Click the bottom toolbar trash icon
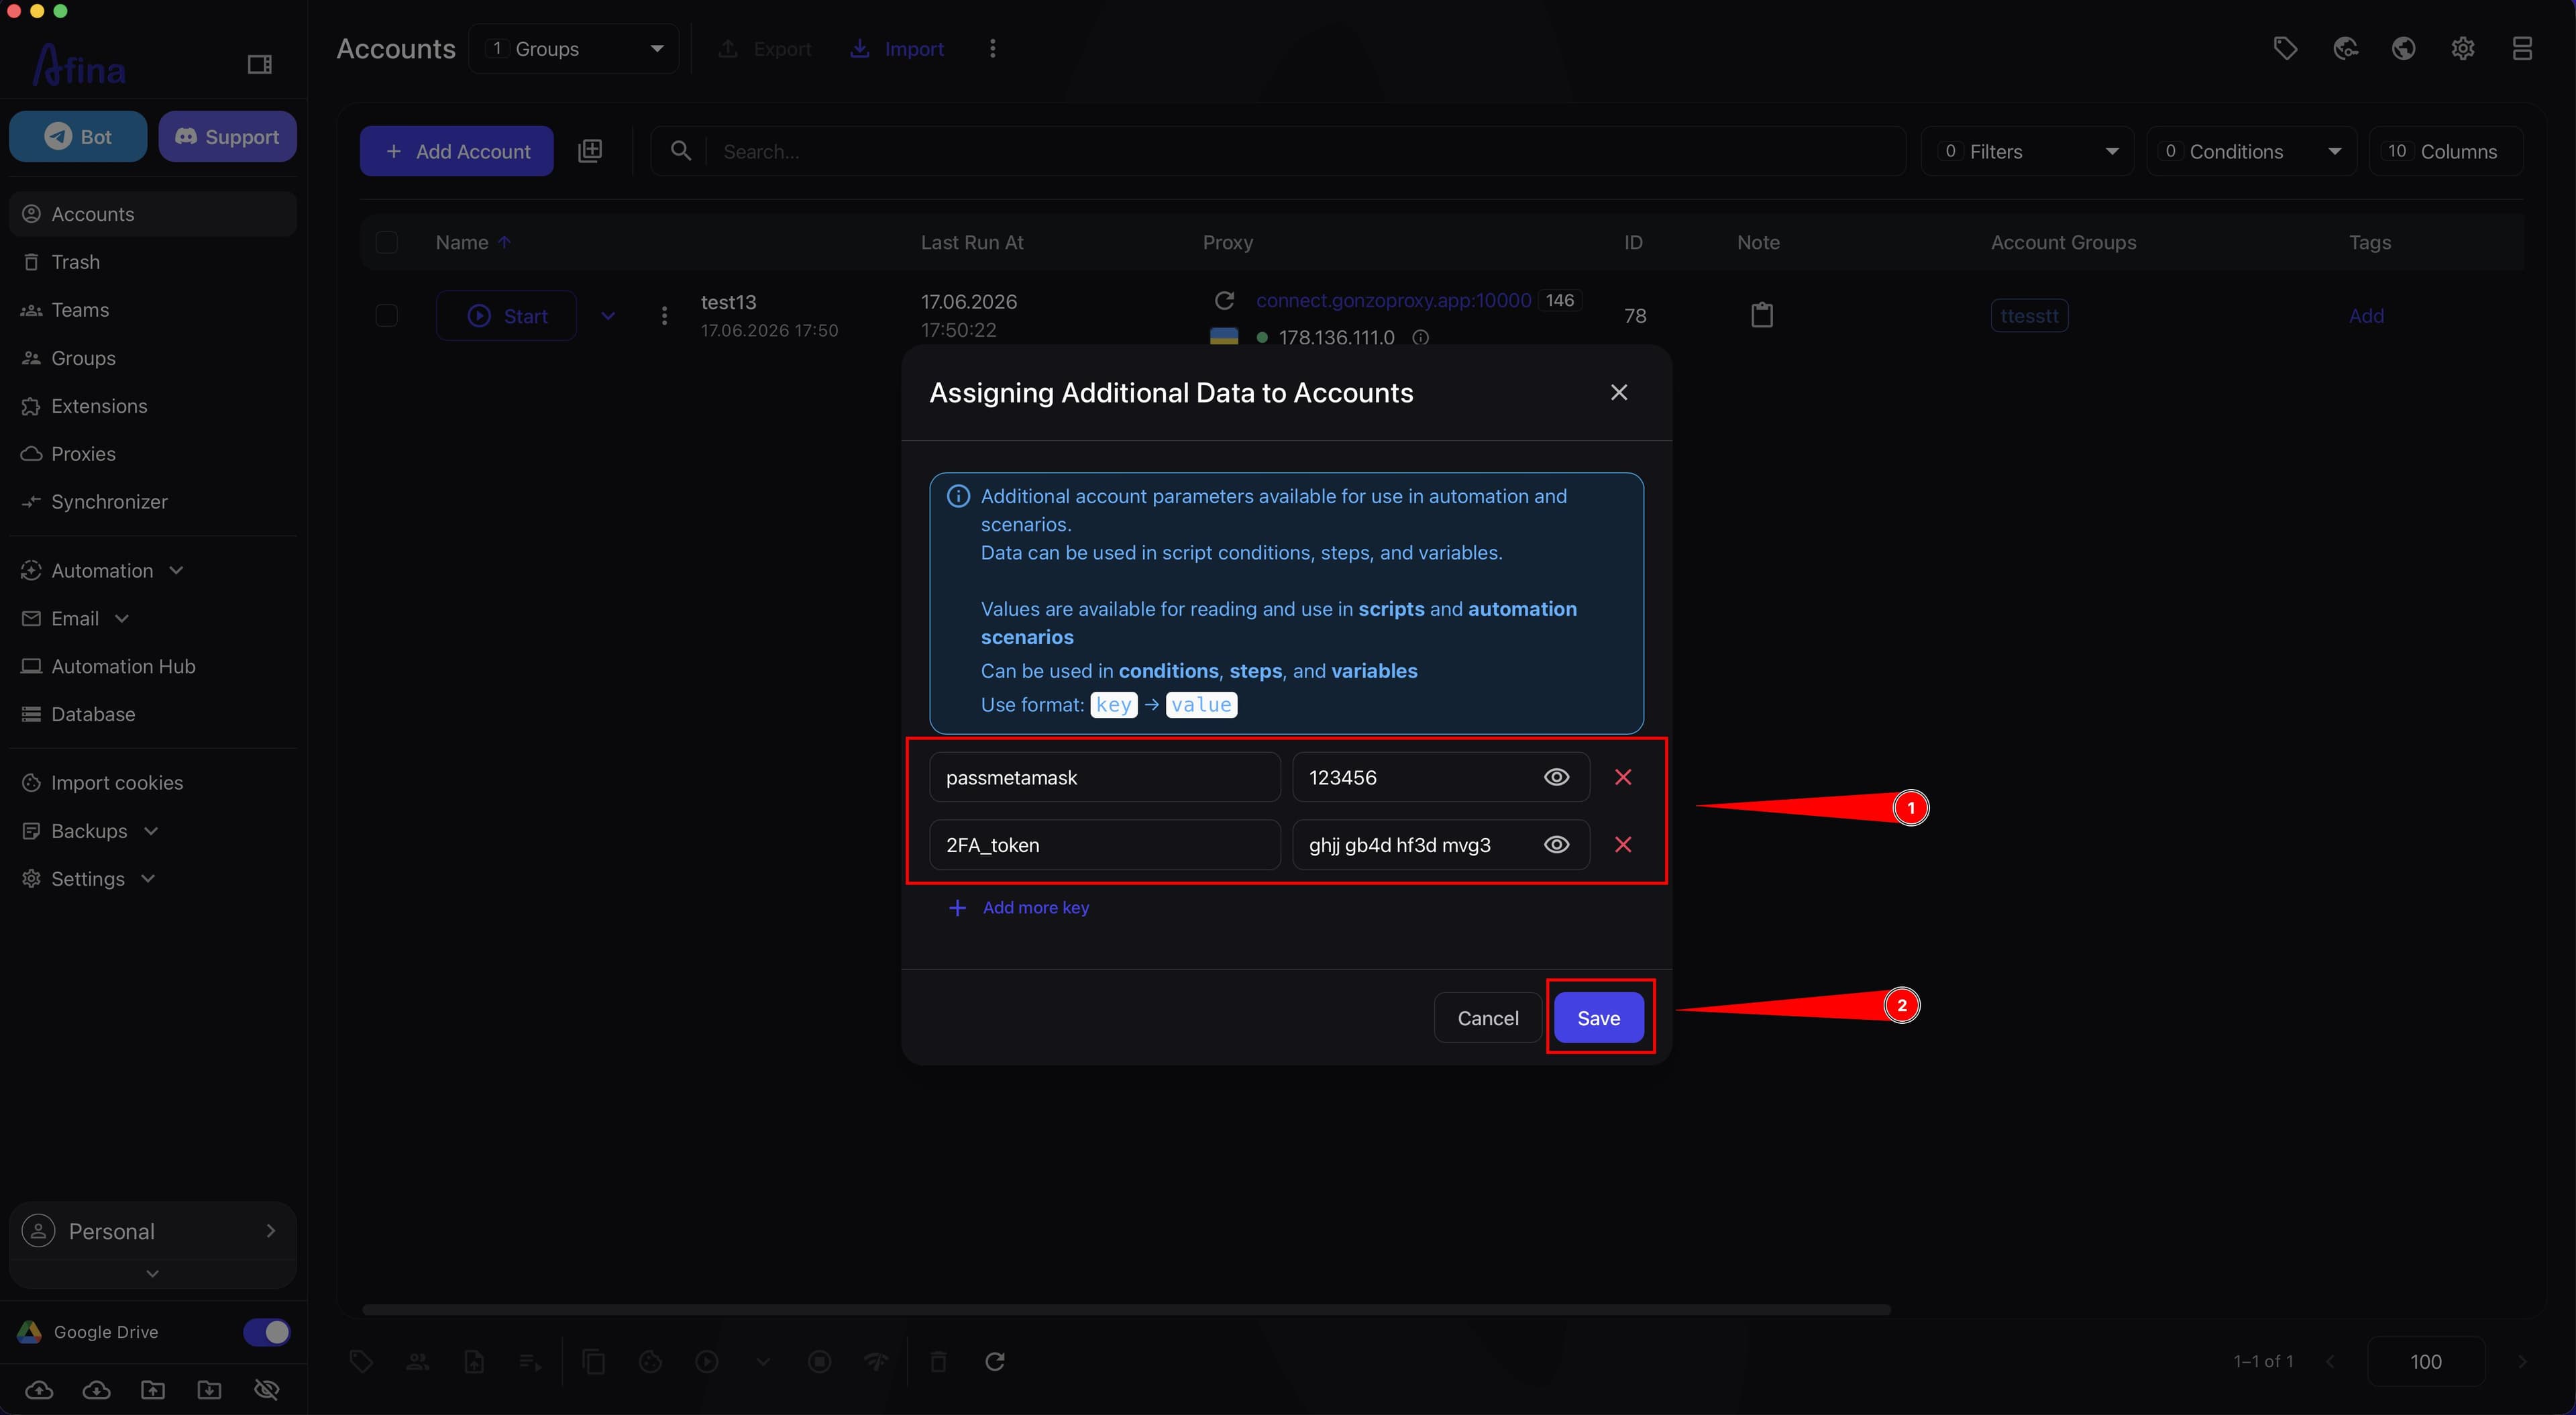 (938, 1361)
